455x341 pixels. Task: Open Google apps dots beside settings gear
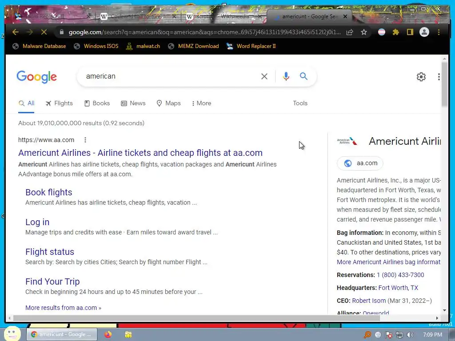click(x=439, y=77)
